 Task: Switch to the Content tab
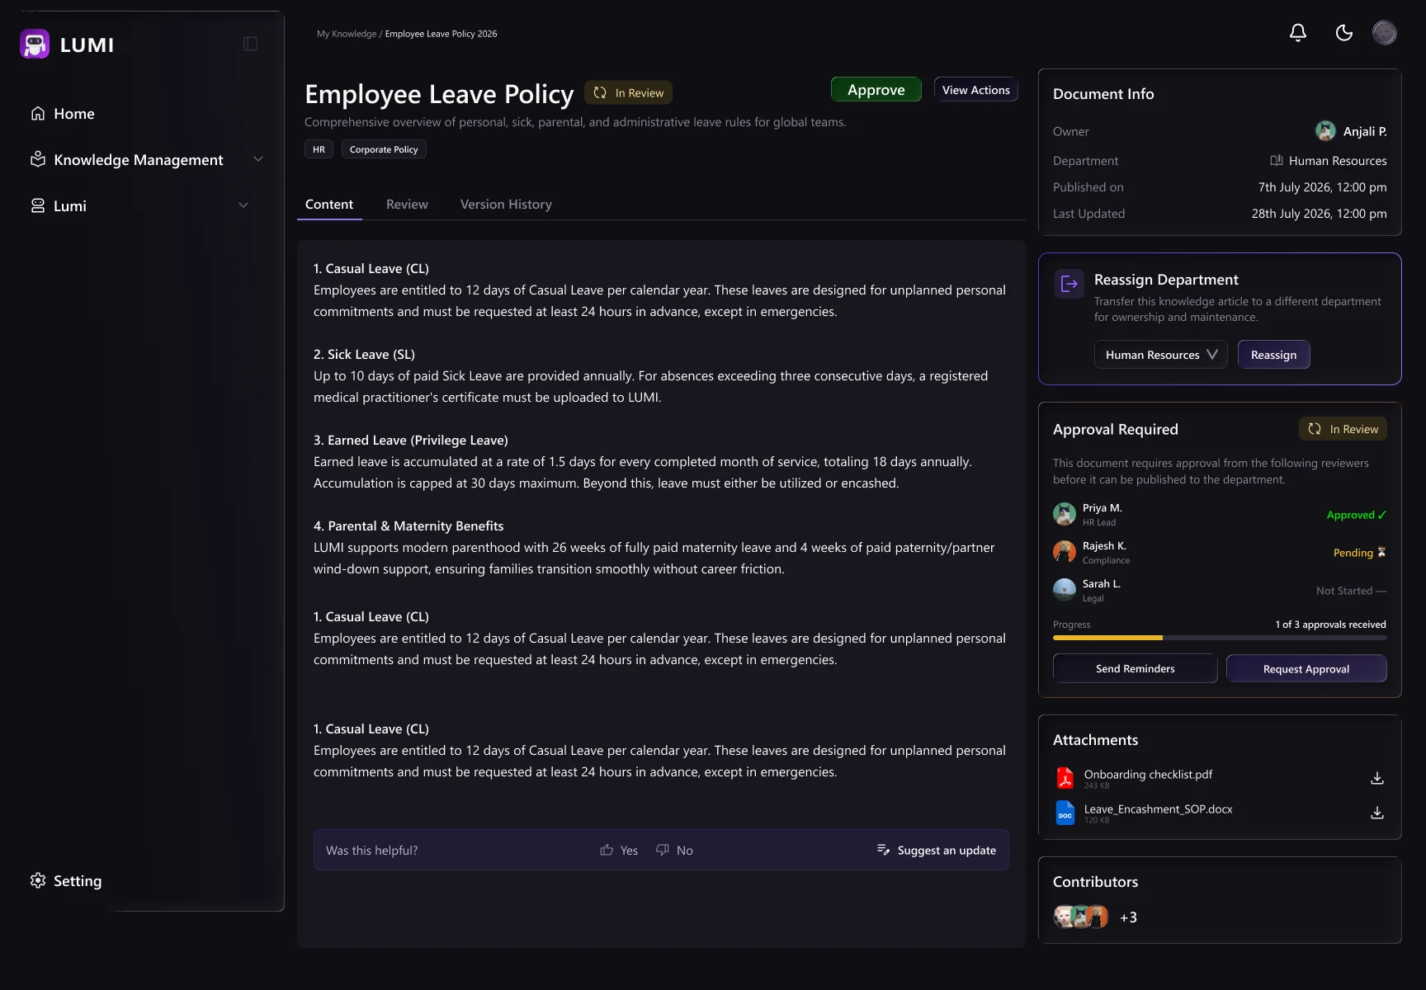(x=329, y=204)
